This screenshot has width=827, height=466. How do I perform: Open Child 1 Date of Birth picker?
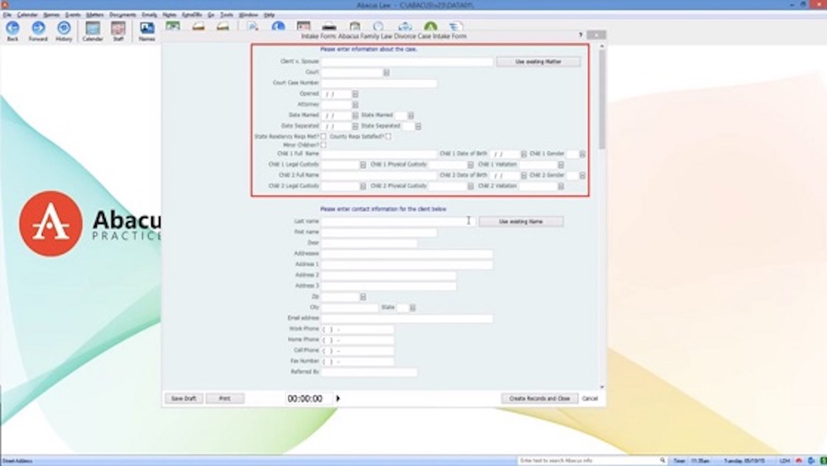click(523, 154)
